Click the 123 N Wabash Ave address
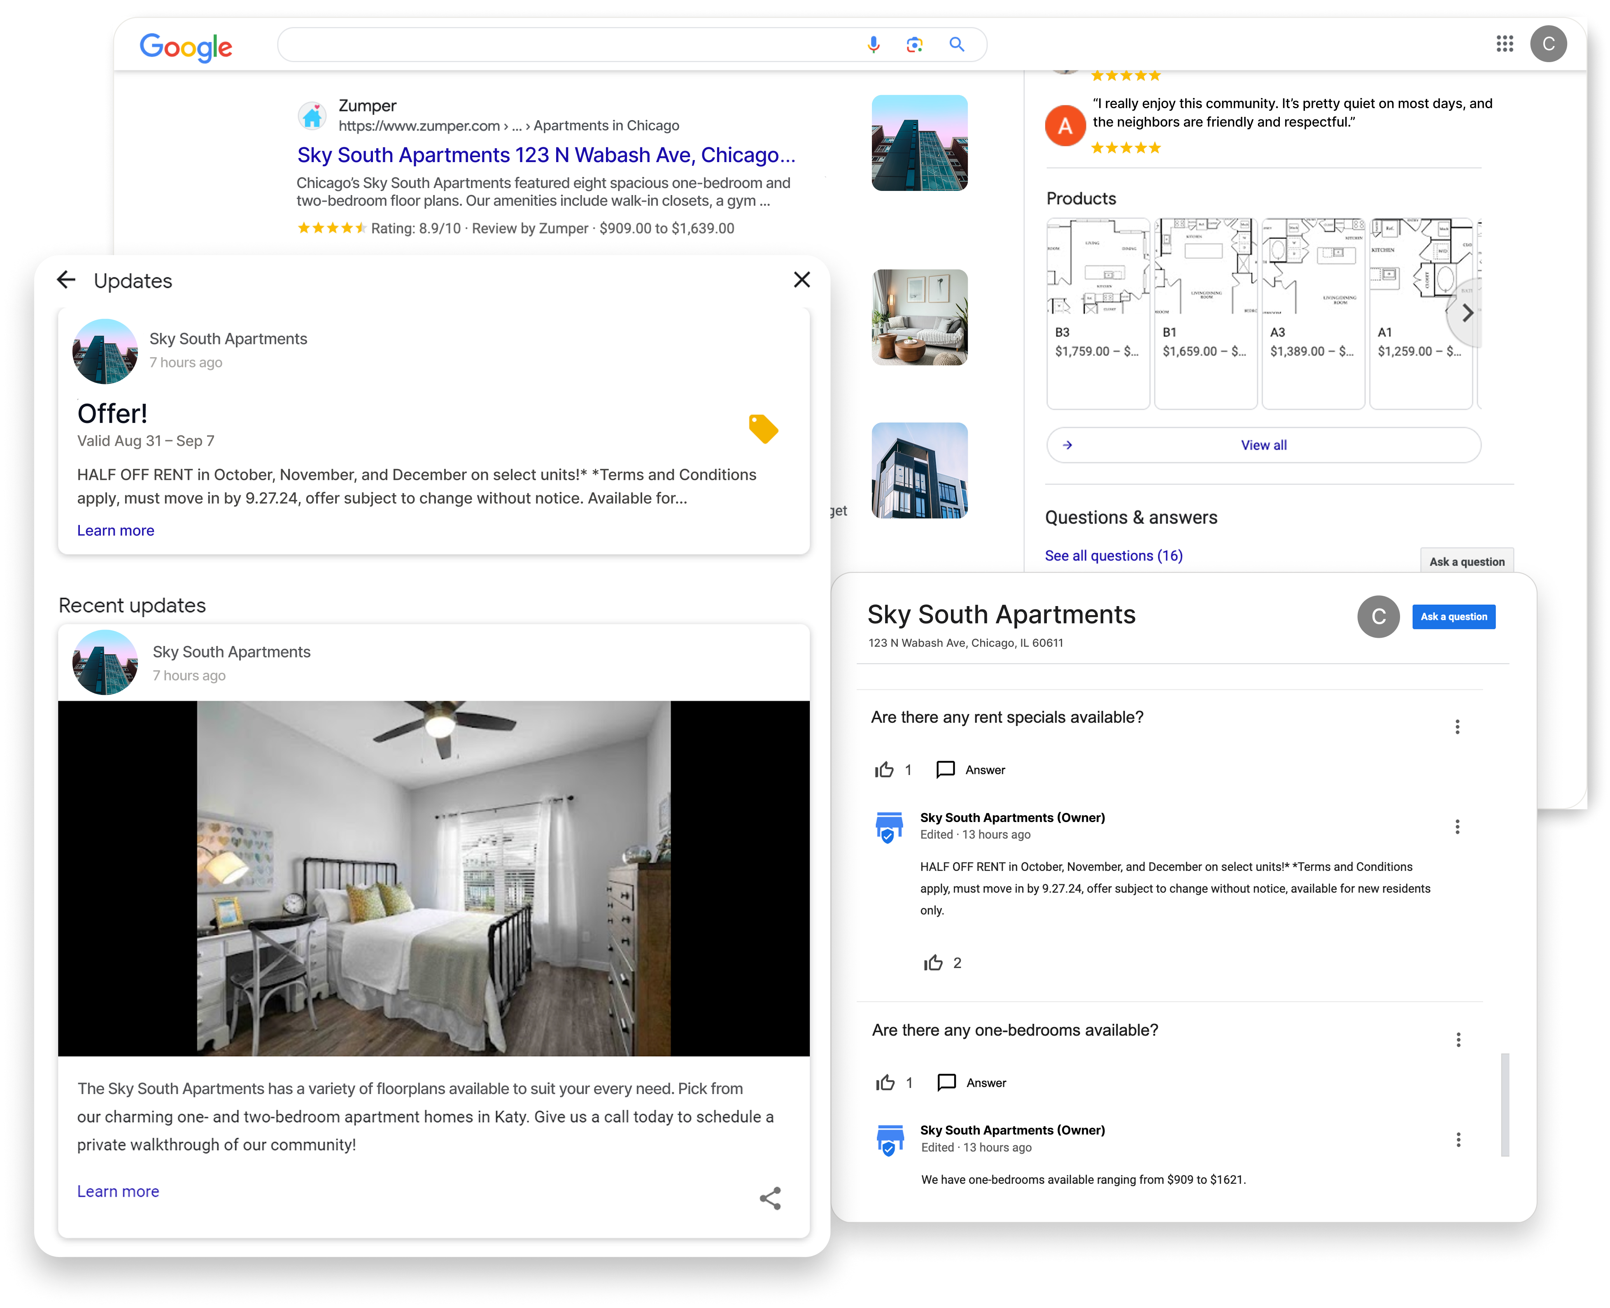Screen dimensions: 1610x1308 [x=966, y=643]
